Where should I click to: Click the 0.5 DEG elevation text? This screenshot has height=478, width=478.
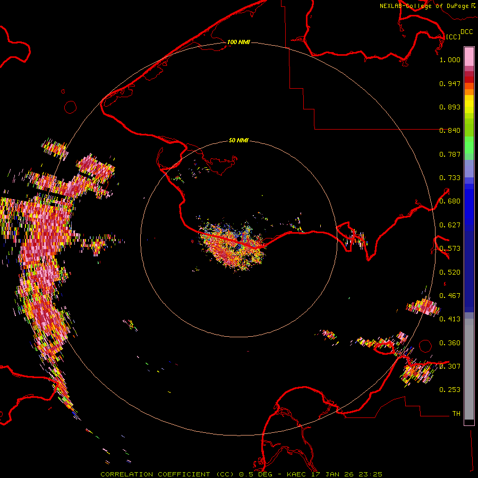[256, 474]
